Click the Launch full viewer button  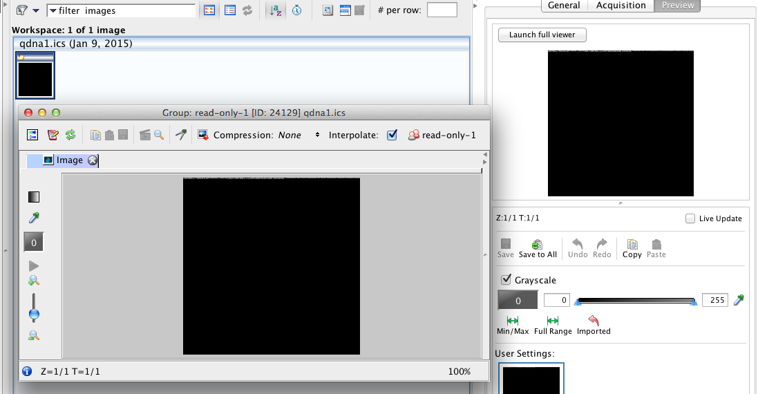point(542,35)
